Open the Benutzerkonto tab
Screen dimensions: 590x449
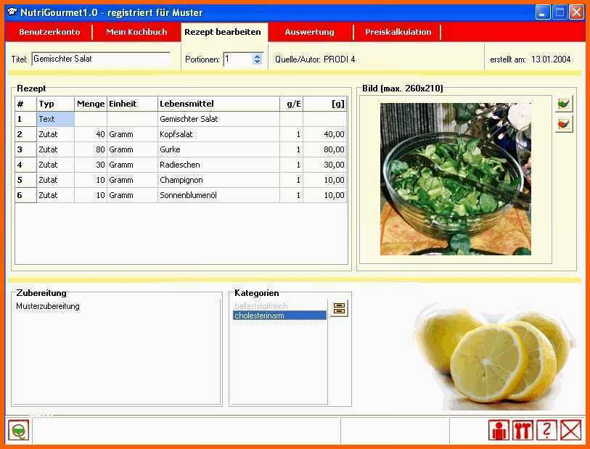tap(49, 32)
